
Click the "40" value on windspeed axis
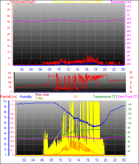(8, 16)
